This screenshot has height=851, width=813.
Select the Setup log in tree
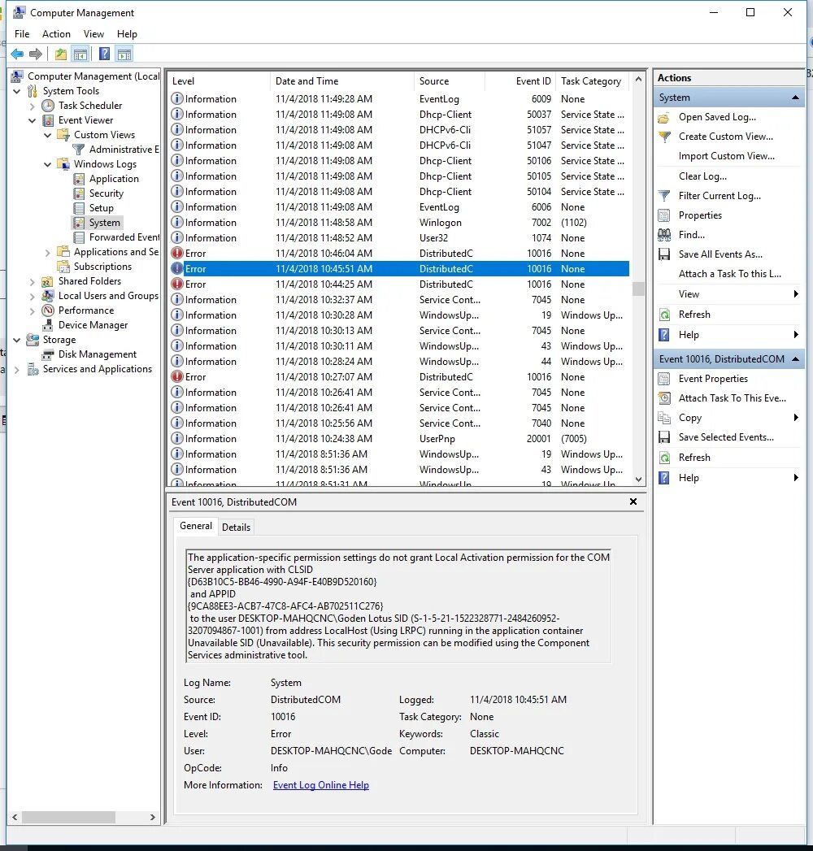point(101,208)
